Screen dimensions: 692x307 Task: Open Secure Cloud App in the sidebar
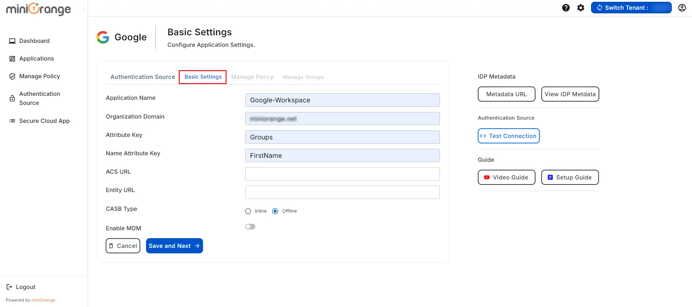coord(44,121)
